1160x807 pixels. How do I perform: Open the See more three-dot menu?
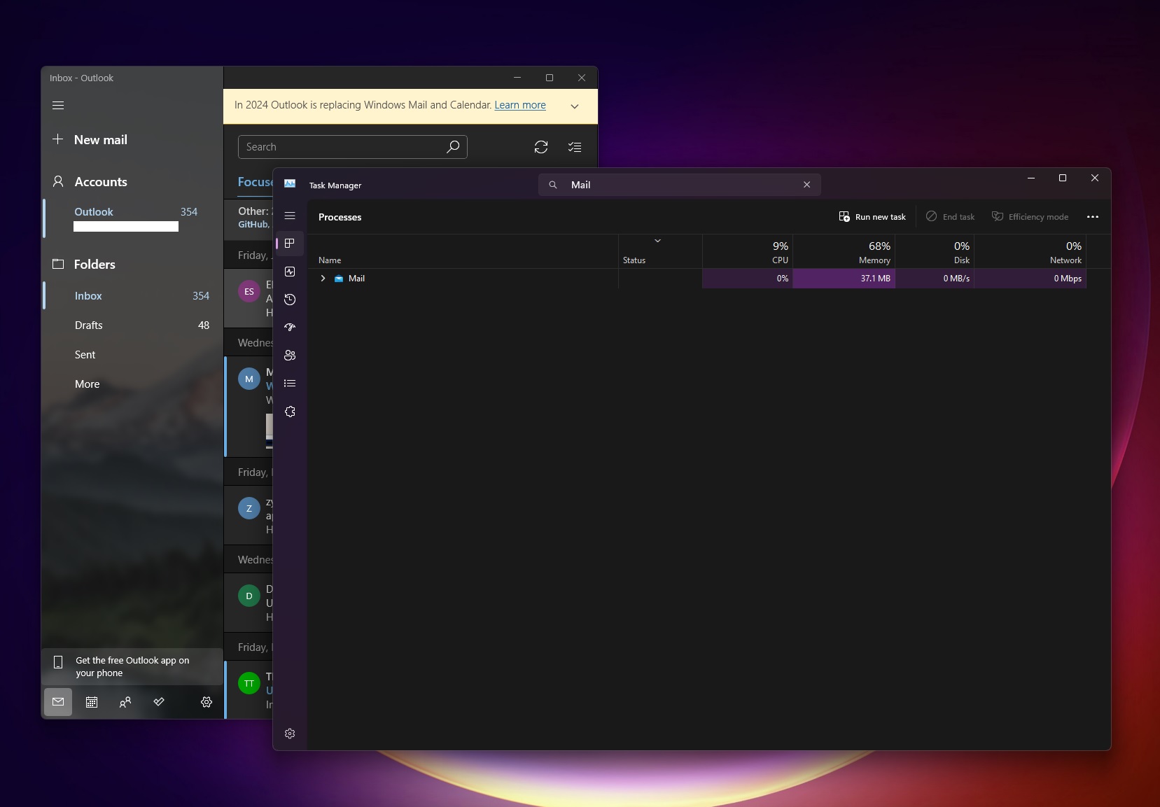pos(1093,217)
